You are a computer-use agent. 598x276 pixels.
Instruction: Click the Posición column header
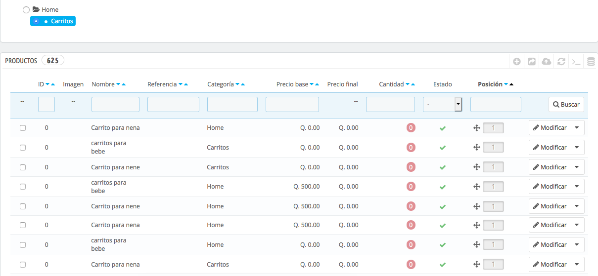[x=490, y=84]
